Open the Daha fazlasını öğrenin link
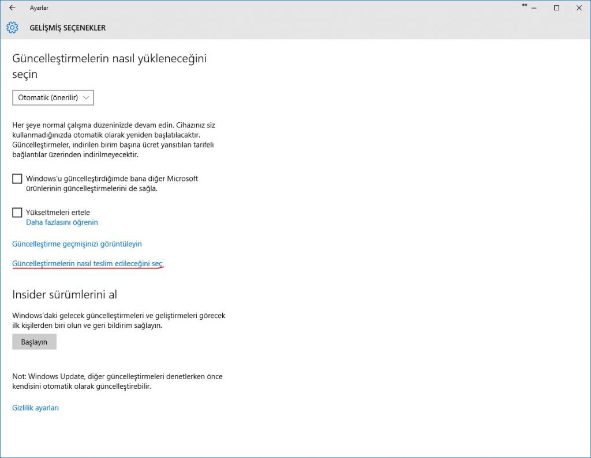This screenshot has width=591, height=458. pos(62,222)
